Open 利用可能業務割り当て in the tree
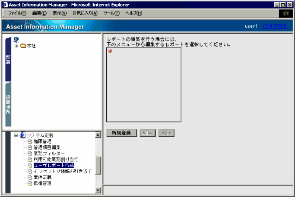The width and height of the screenshot is (295, 197). coord(56,159)
